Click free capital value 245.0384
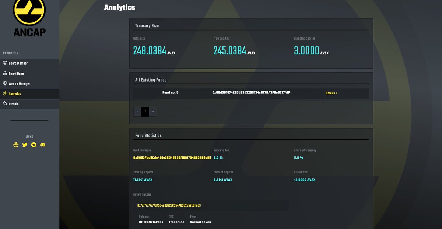 (230, 50)
